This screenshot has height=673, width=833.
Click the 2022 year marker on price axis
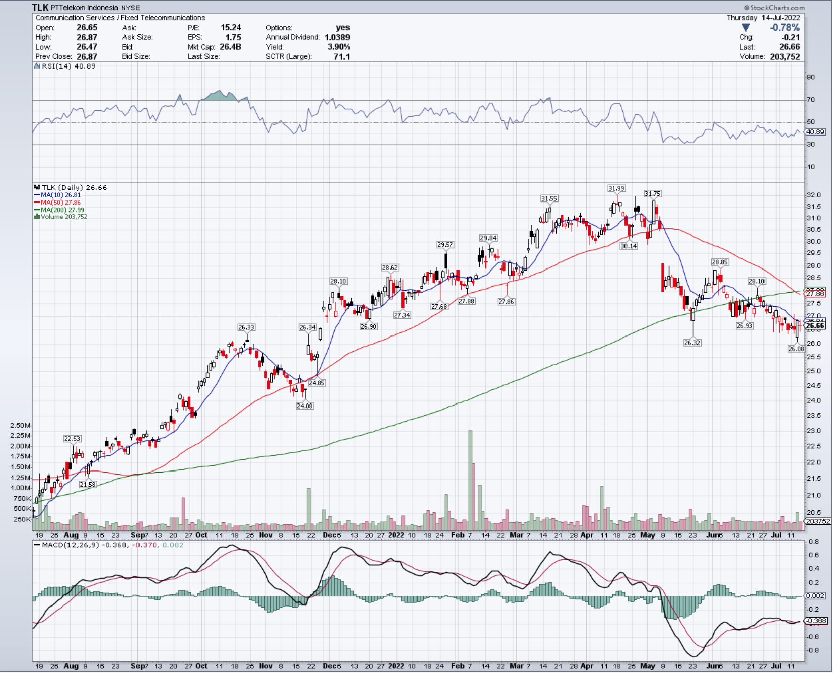click(396, 535)
